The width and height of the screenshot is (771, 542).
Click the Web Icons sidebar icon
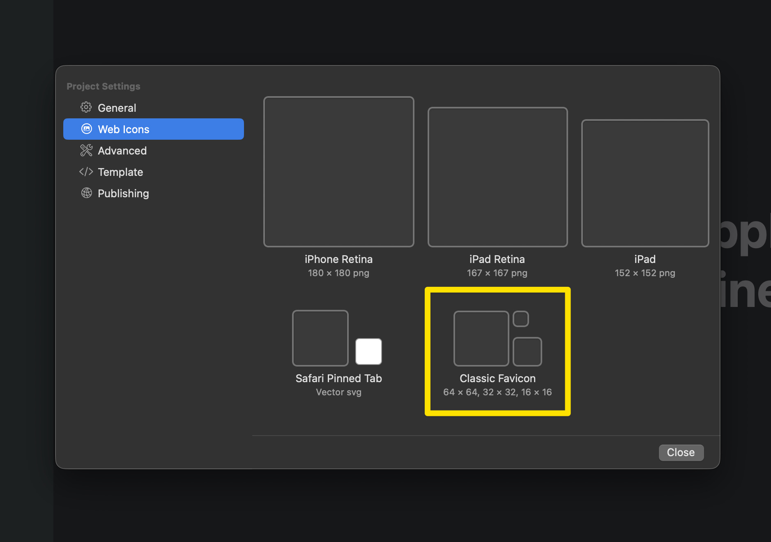click(86, 129)
